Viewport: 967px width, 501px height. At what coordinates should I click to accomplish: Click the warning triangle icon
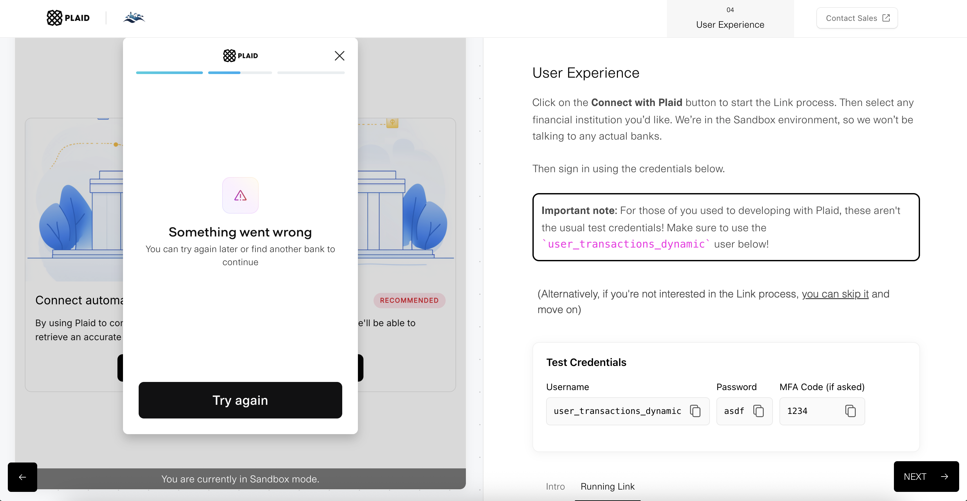[240, 195]
